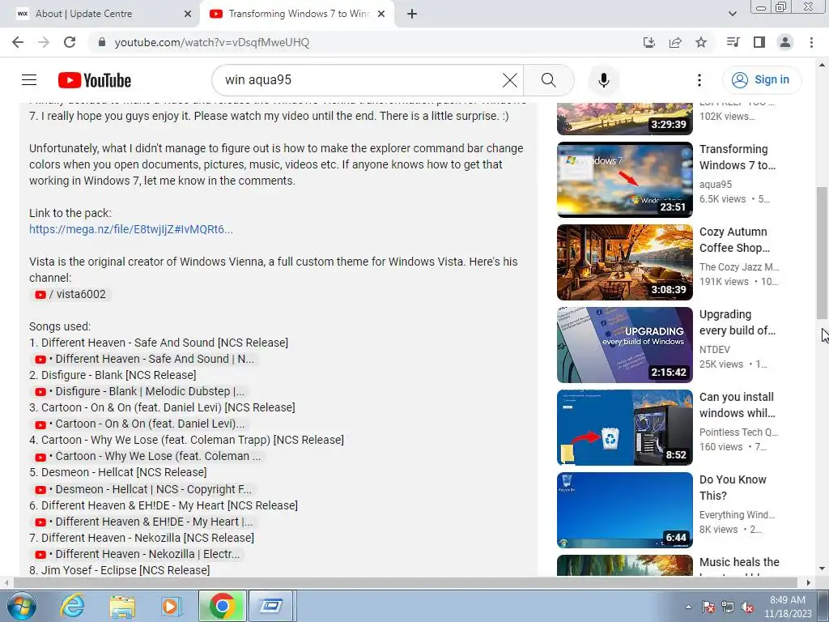Image resolution: width=829 pixels, height=622 pixels.
Task: View site info via padlock icon
Action: coord(102,42)
